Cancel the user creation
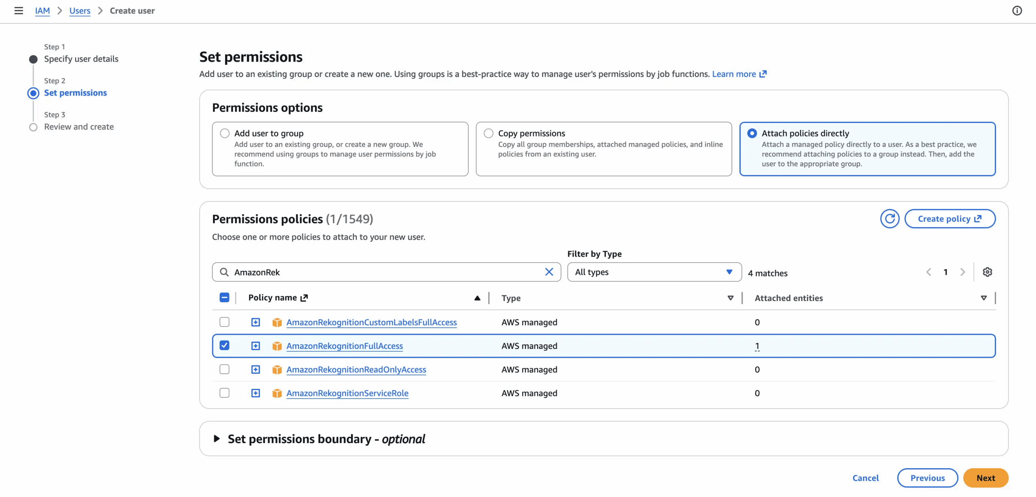 click(866, 478)
